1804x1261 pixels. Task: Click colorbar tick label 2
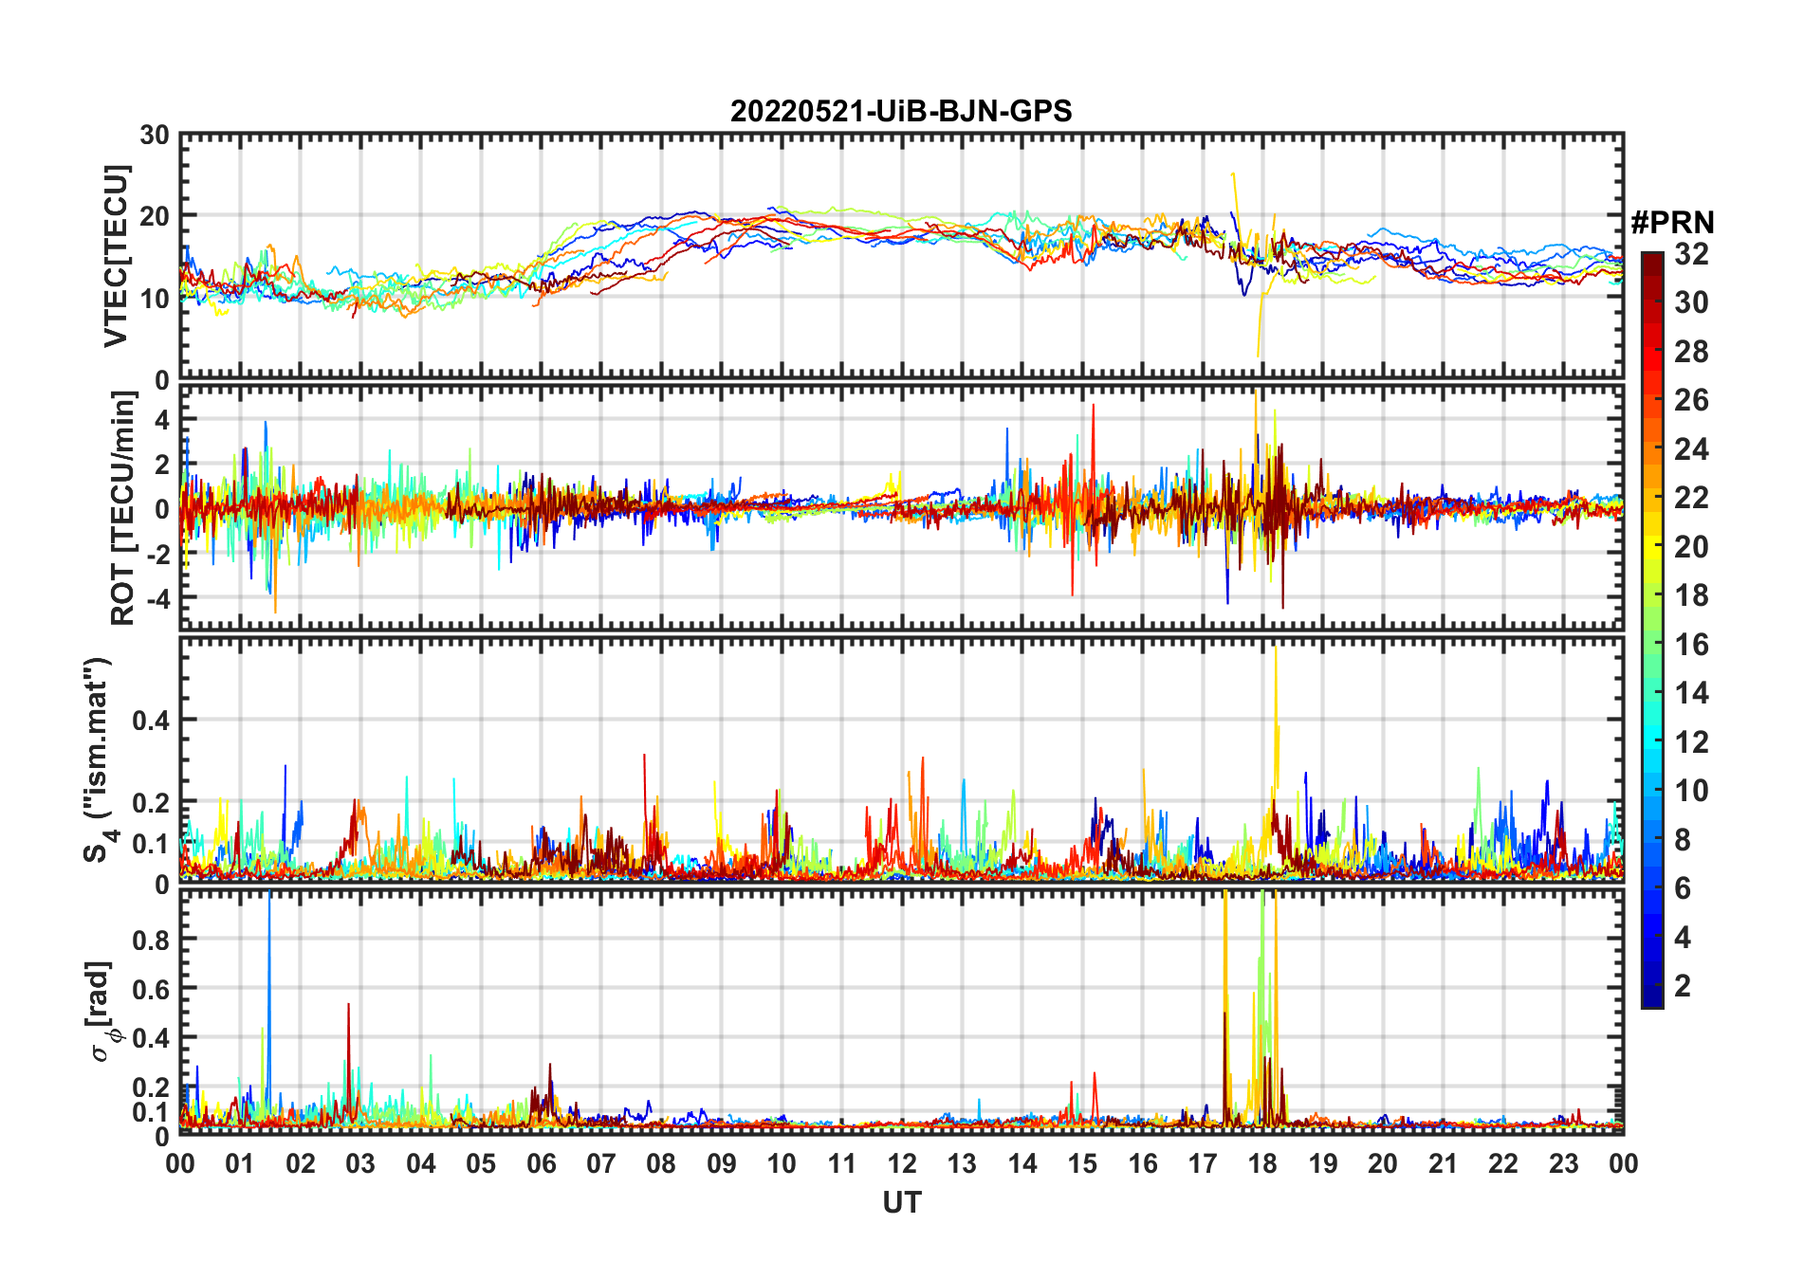pyautogui.click(x=1683, y=986)
